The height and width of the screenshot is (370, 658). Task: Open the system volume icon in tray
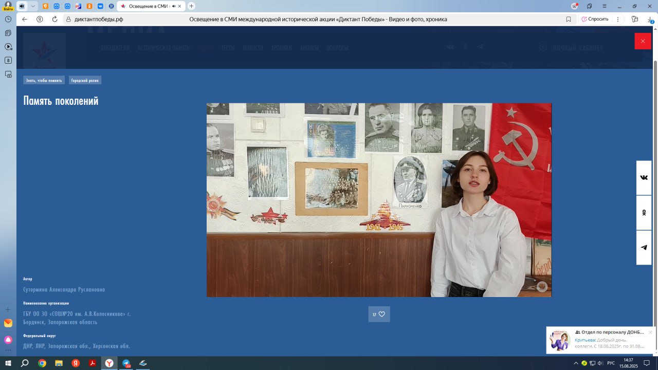coord(600,363)
